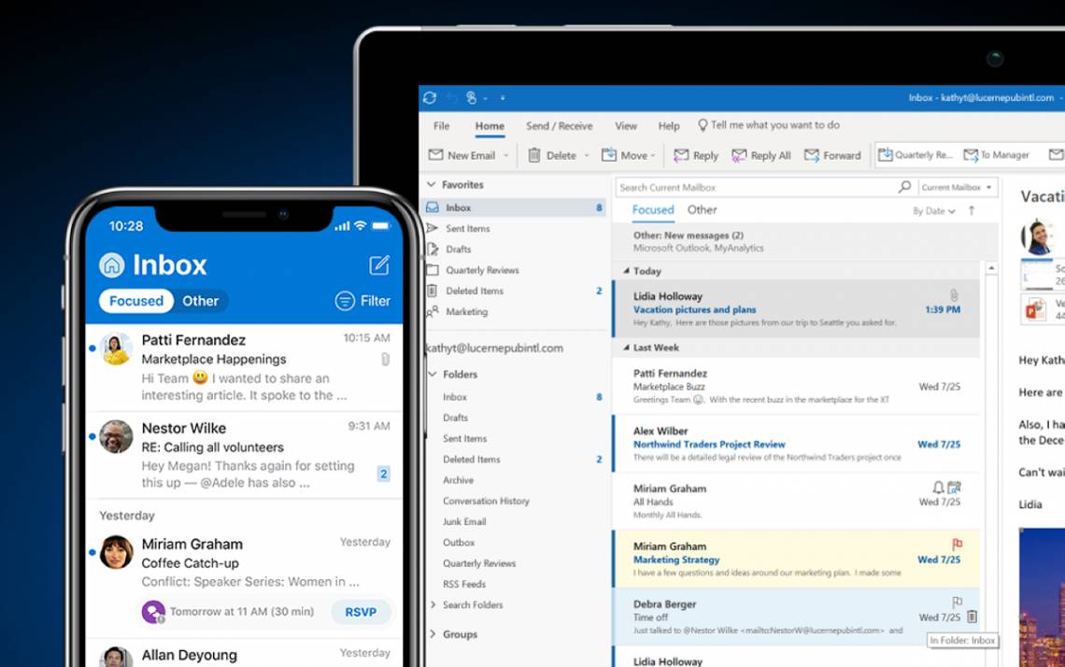Click the Send/Receive sync icon in title bar
This screenshot has width=1065, height=667.
(x=429, y=98)
